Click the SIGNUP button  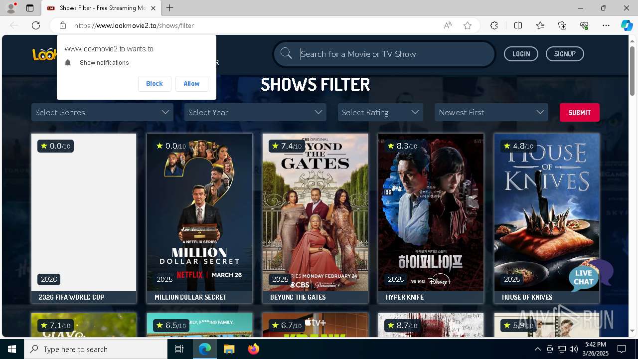[565, 54]
